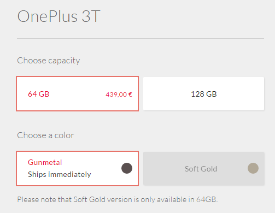Screen dimensions: 275x213
Task: Click "64GB" at the end of the note
Action: point(207,199)
